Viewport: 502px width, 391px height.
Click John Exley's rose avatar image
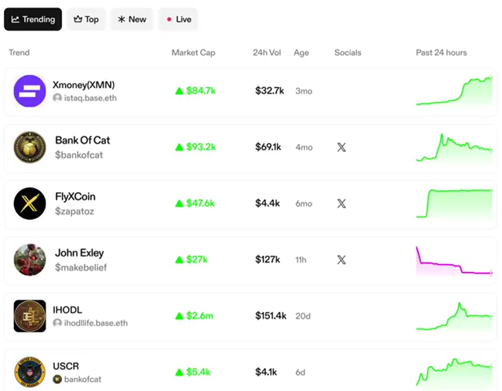tap(30, 260)
